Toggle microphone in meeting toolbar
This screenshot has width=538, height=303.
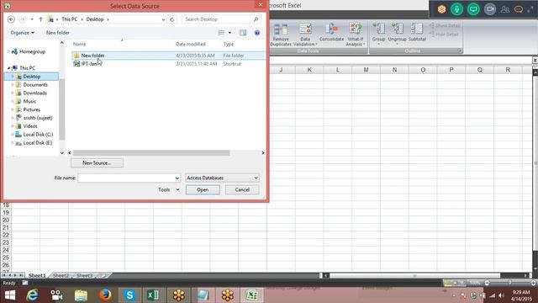(x=456, y=9)
